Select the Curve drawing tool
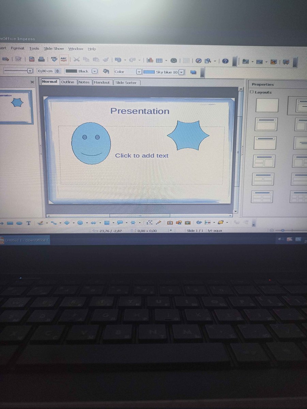The height and width of the screenshot is (409, 307). pyautogui.click(x=53, y=223)
